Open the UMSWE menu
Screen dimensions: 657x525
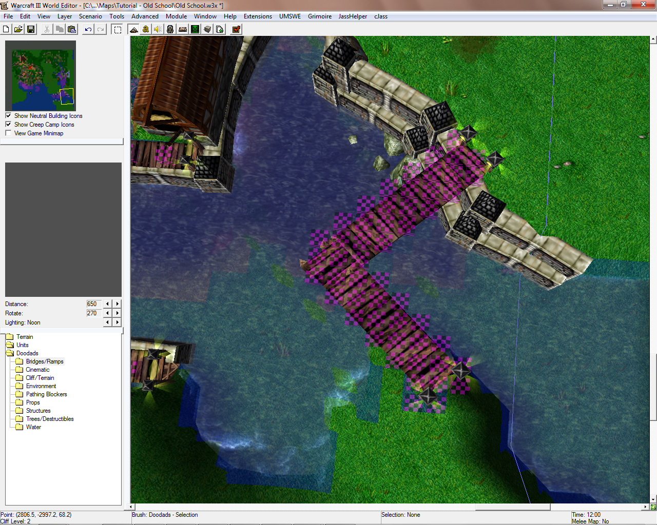(x=290, y=16)
